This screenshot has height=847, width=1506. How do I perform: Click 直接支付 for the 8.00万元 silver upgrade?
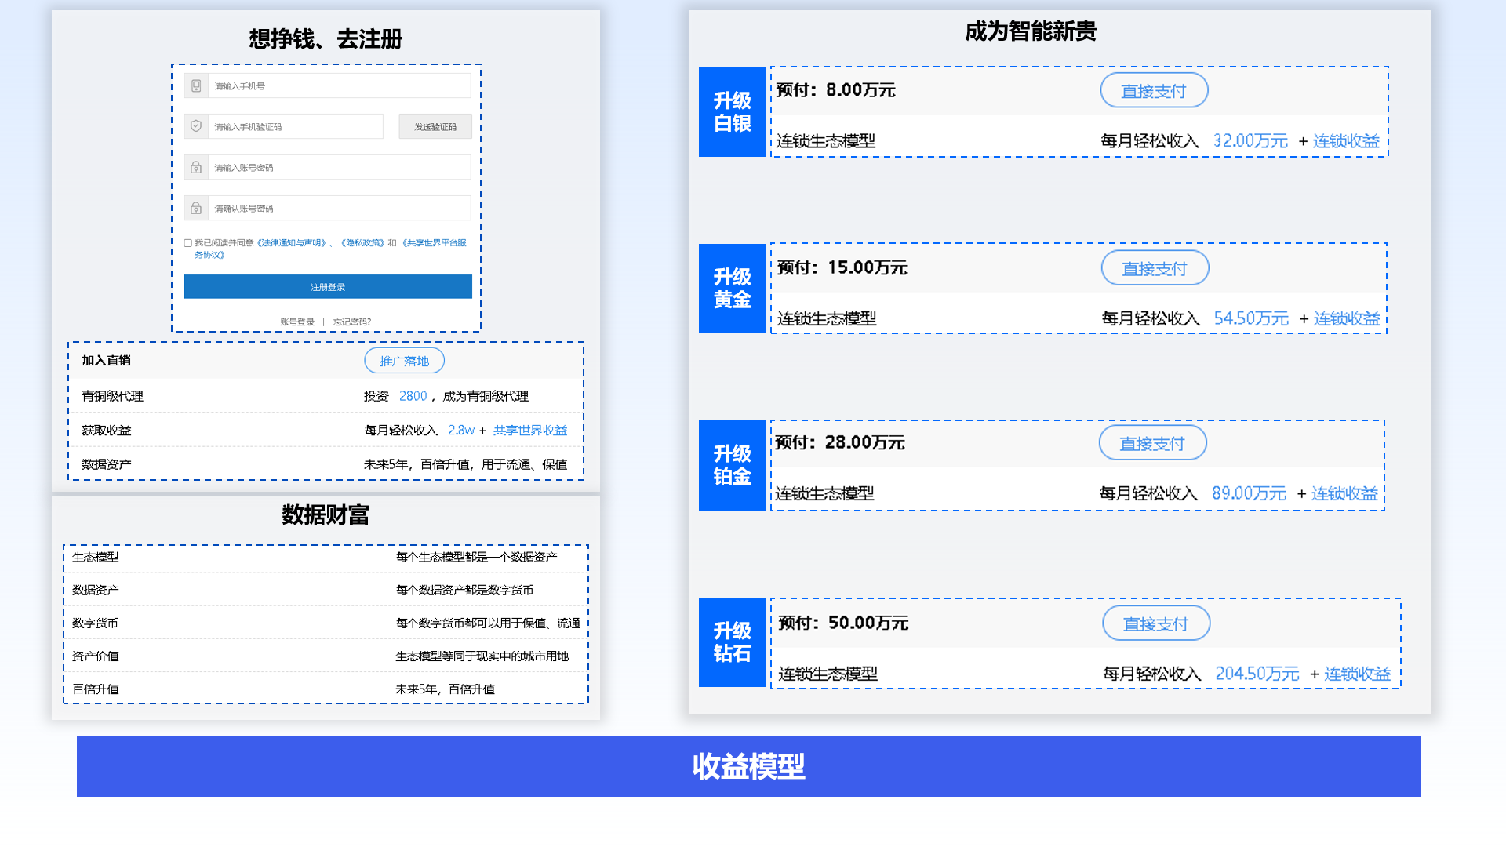tap(1154, 91)
